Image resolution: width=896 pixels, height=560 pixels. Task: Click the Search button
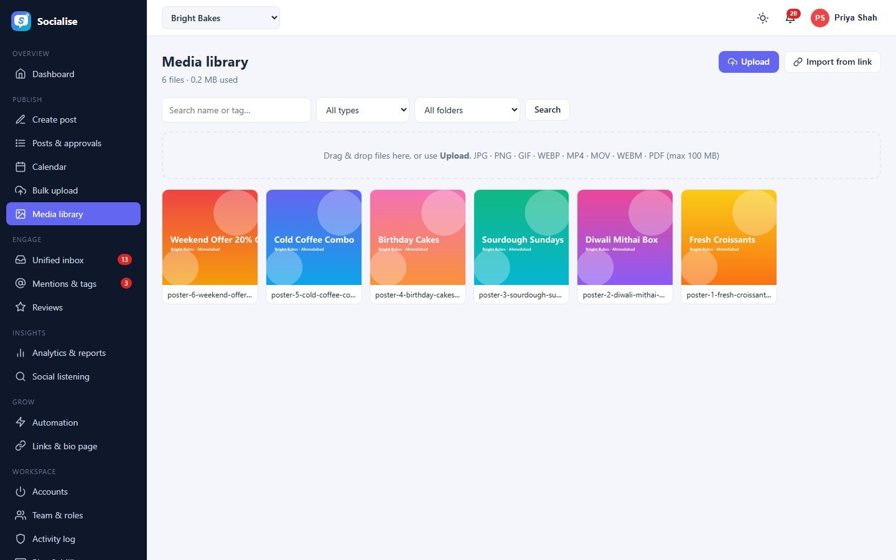[x=548, y=110]
